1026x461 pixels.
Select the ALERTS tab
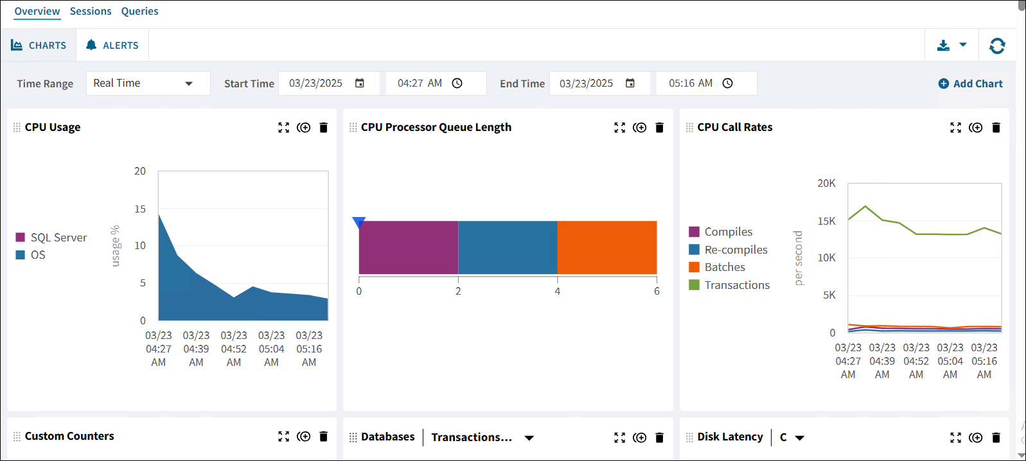click(112, 46)
